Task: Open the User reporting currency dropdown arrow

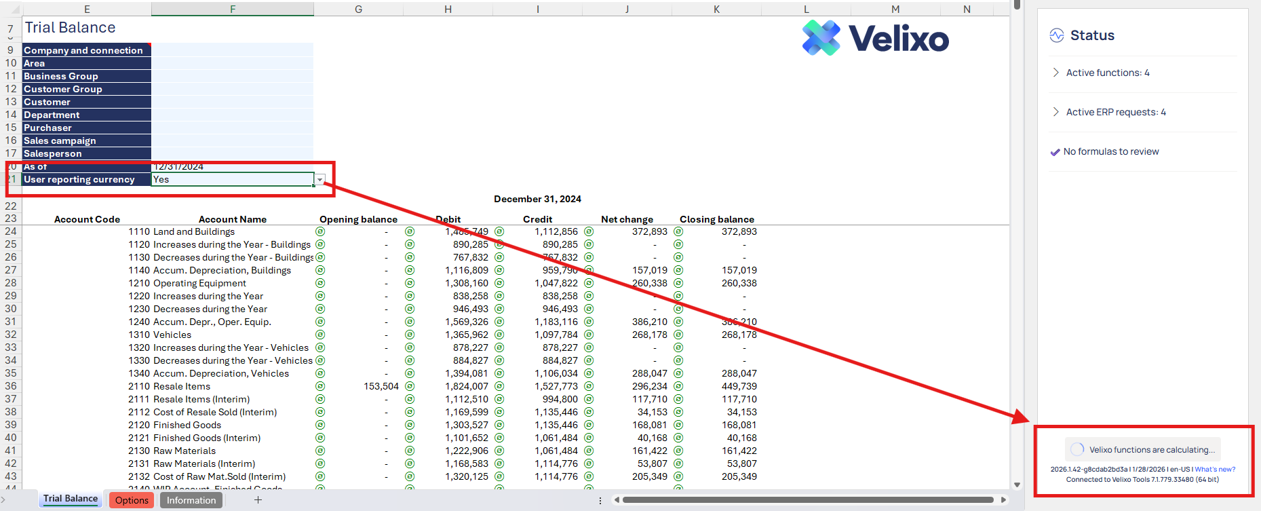Action: [319, 180]
